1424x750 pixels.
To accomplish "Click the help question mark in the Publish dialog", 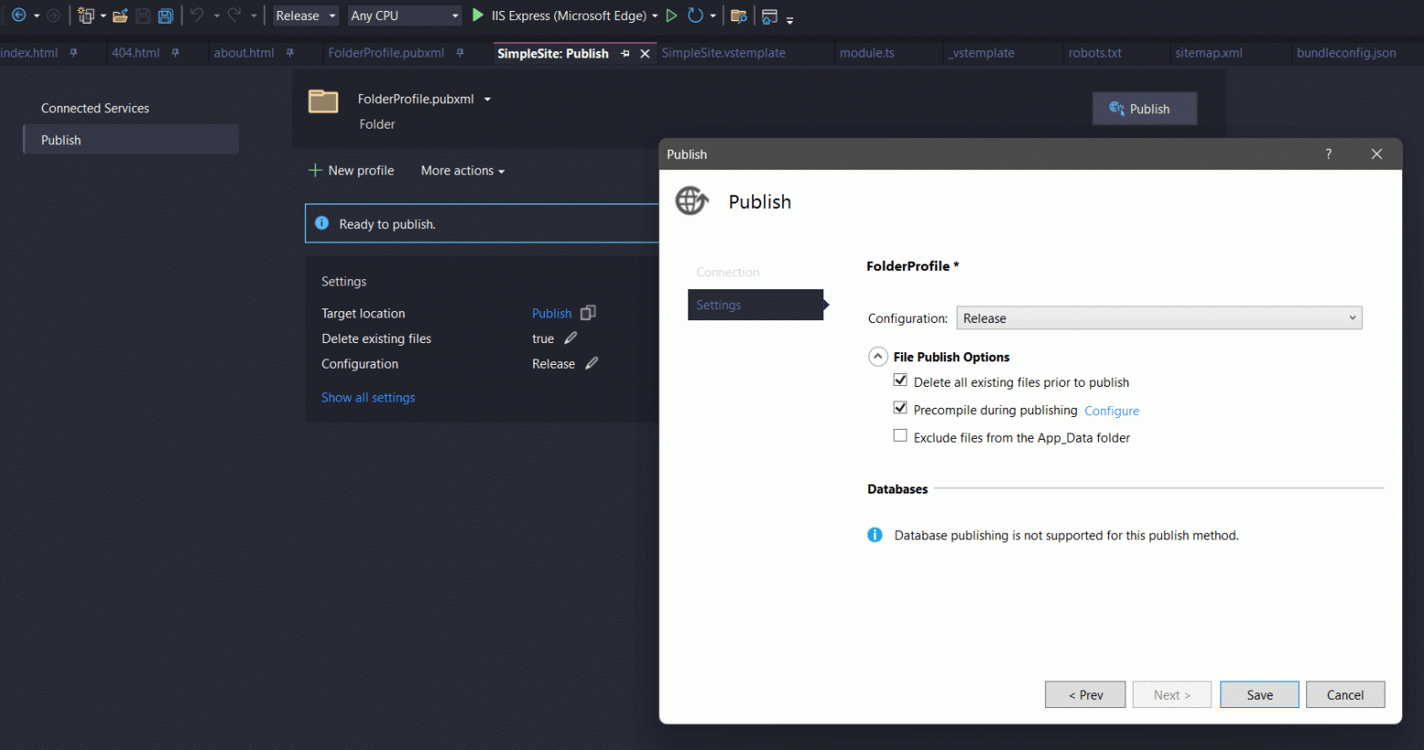I will [1328, 154].
